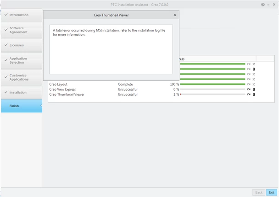Select the 'Creo Layout' application name
The width and height of the screenshot is (279, 197).
[x=58, y=84]
